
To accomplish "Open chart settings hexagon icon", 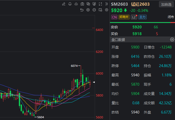I will 107,10.
